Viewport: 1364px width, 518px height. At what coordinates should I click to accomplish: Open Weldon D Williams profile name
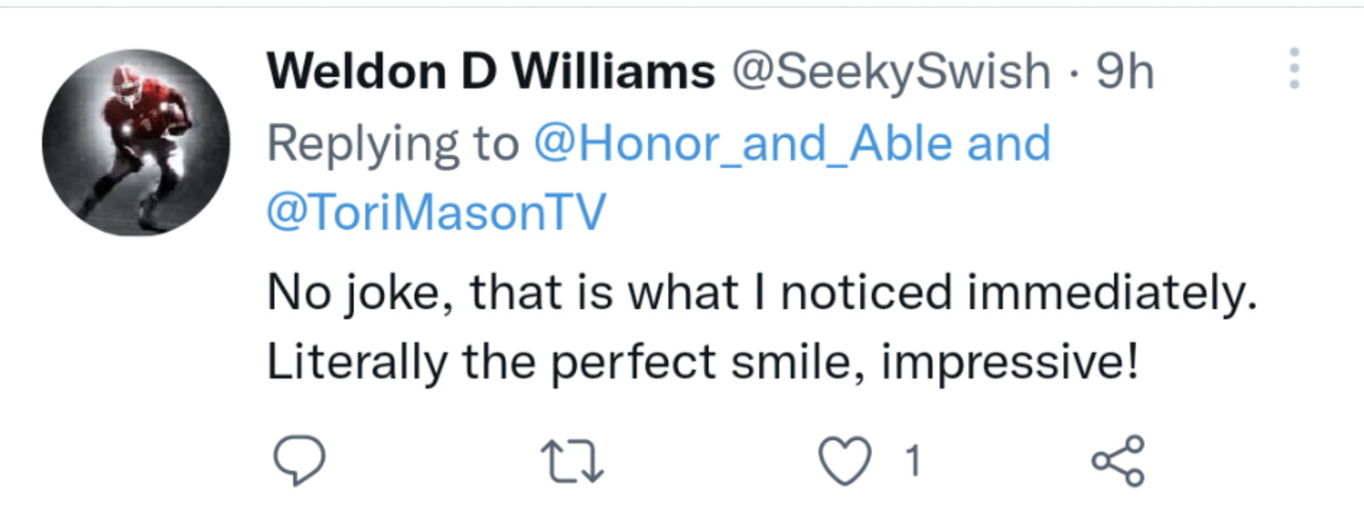491,72
